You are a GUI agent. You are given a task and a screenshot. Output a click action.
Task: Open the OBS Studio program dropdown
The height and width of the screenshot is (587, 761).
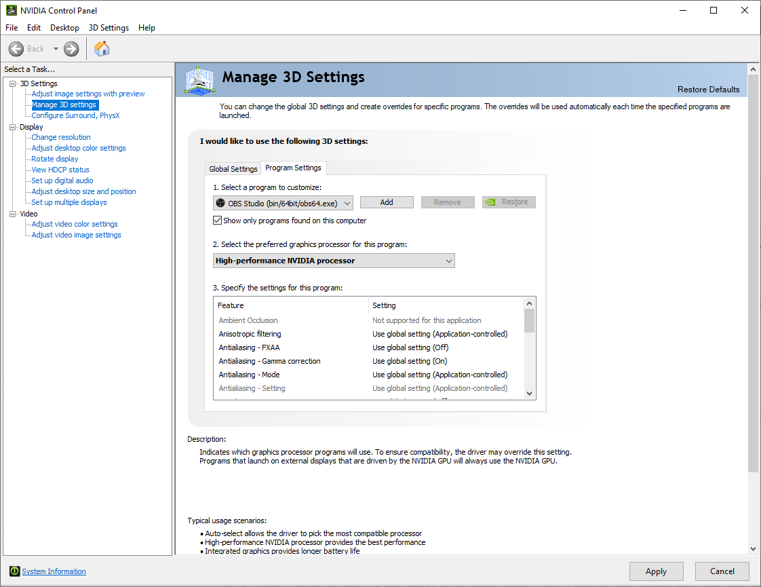[x=283, y=203]
